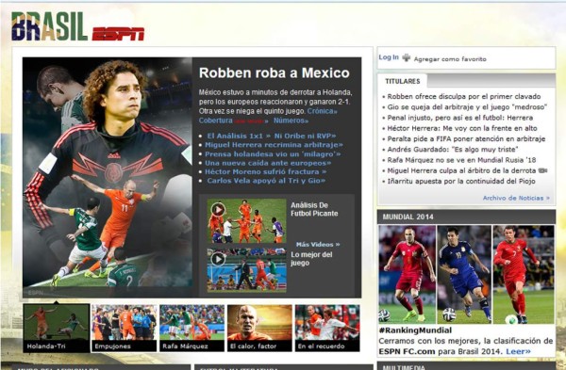Viewport: 566px width, 370px height.
Task: Select the Empujones thumbnail
Action: click(x=125, y=328)
